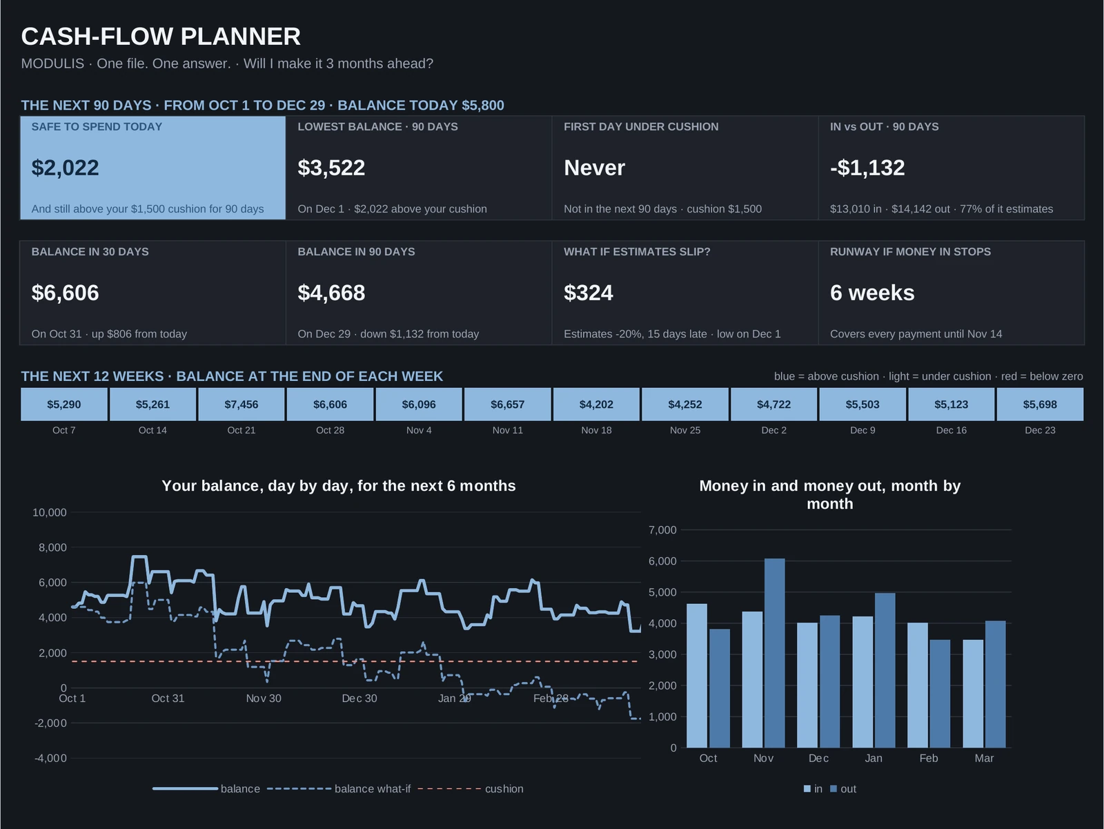
Task: Click the 'in' legend swatch
Action: point(807,789)
